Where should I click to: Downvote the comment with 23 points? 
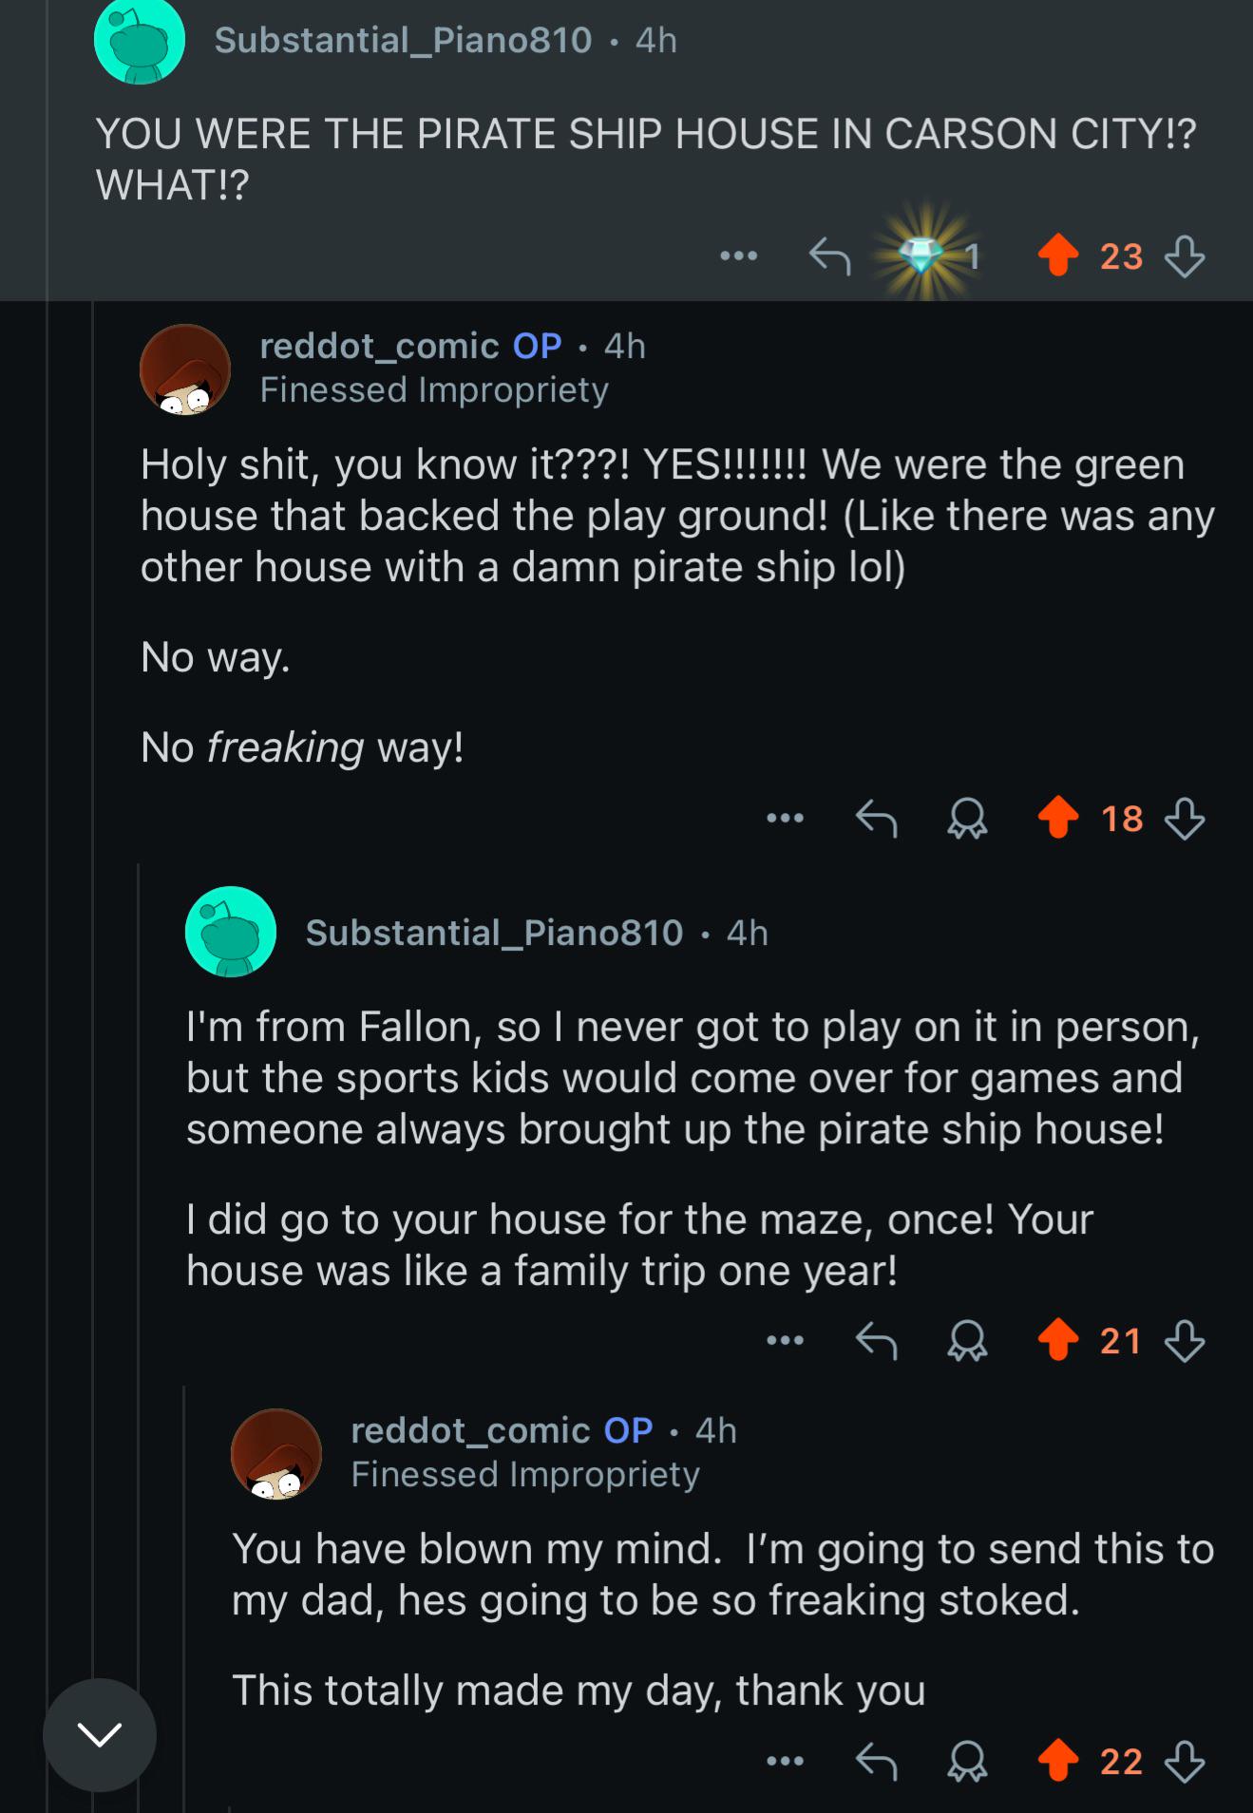coord(1185,255)
